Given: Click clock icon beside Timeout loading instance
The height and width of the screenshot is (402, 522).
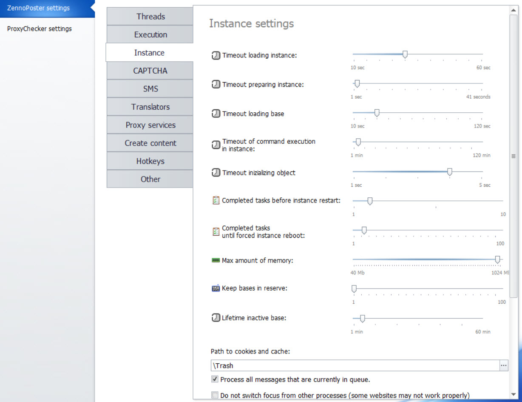Looking at the screenshot, I should [x=216, y=55].
